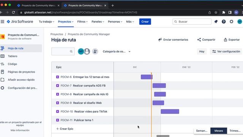This screenshot has height=137, width=243.
Task: Expand the Más menu
Action: pos(130,22)
